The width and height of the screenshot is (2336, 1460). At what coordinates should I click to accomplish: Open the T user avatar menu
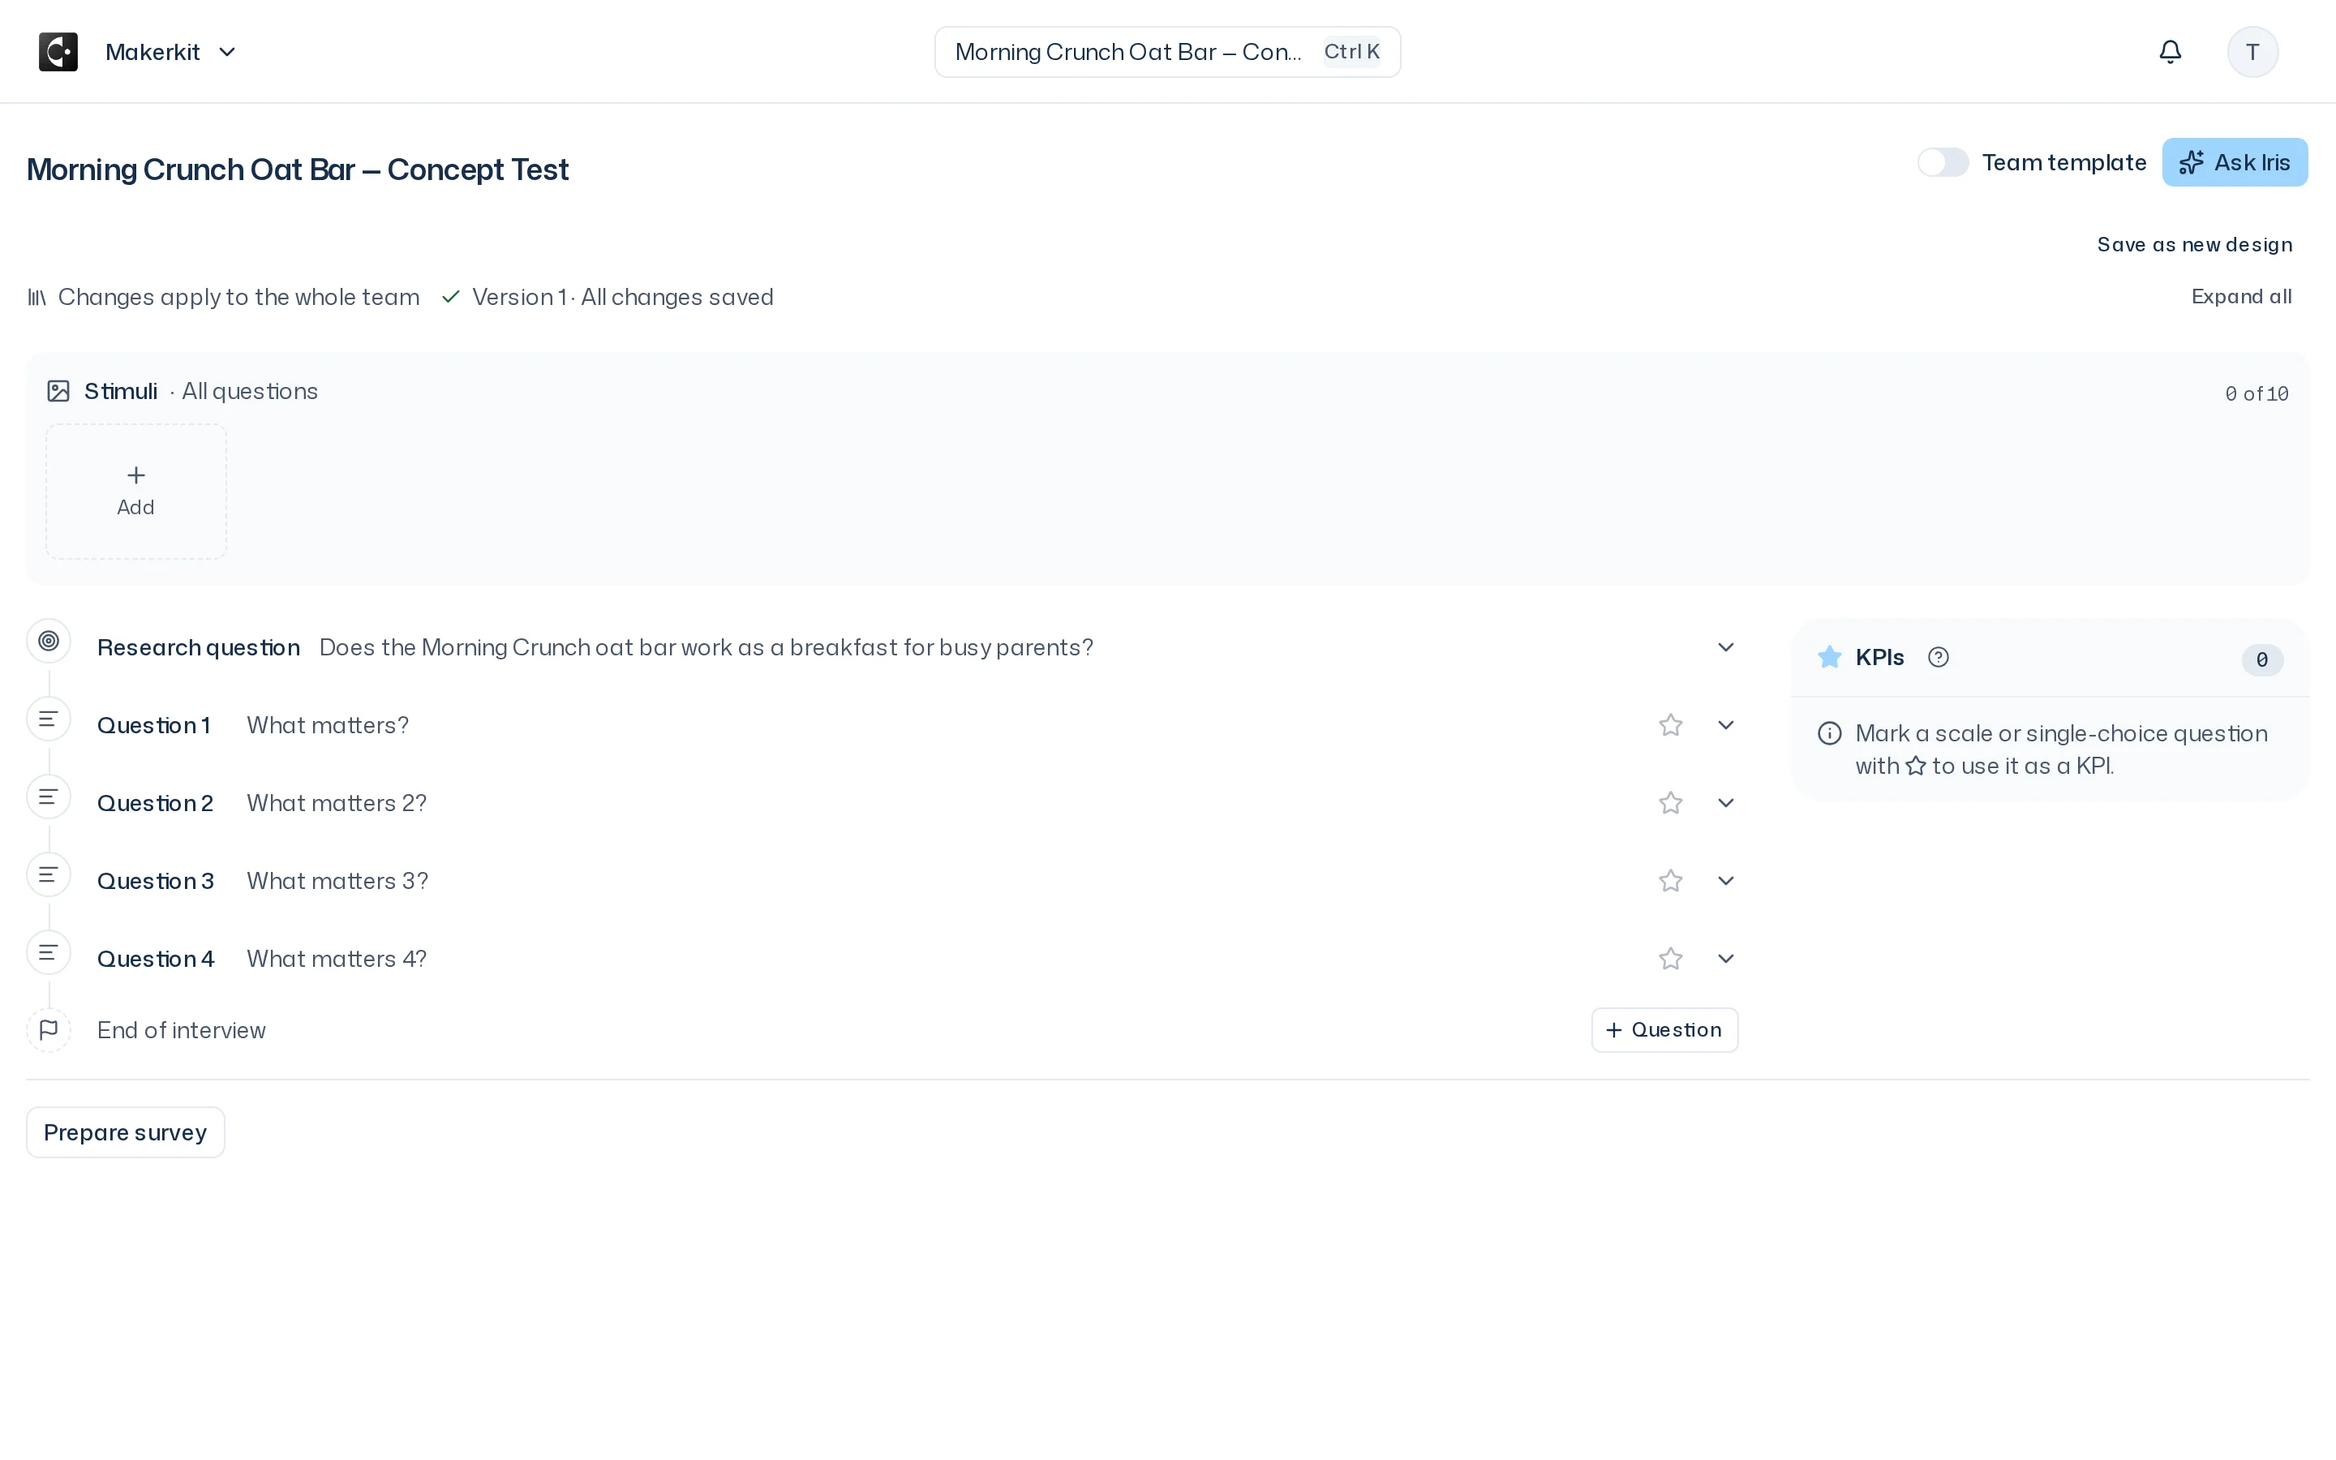coord(2252,52)
